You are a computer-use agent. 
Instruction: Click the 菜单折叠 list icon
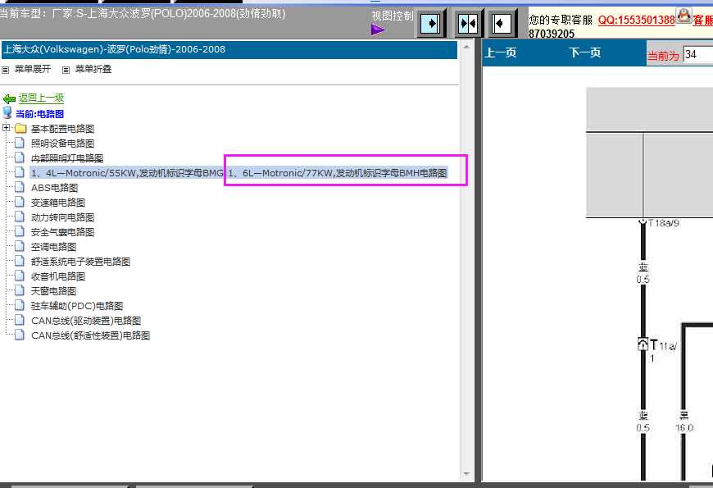(66, 70)
